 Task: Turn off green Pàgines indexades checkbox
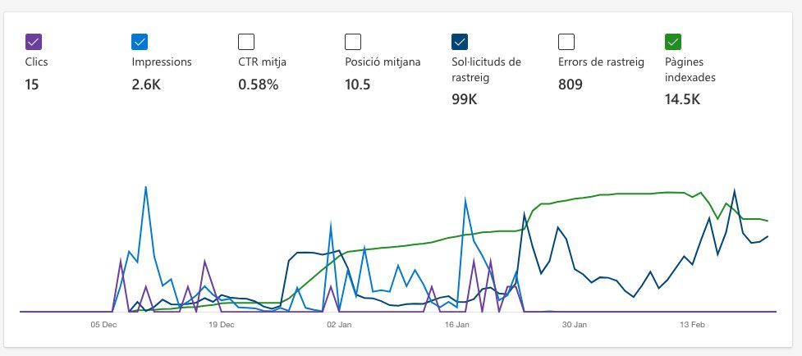[673, 41]
